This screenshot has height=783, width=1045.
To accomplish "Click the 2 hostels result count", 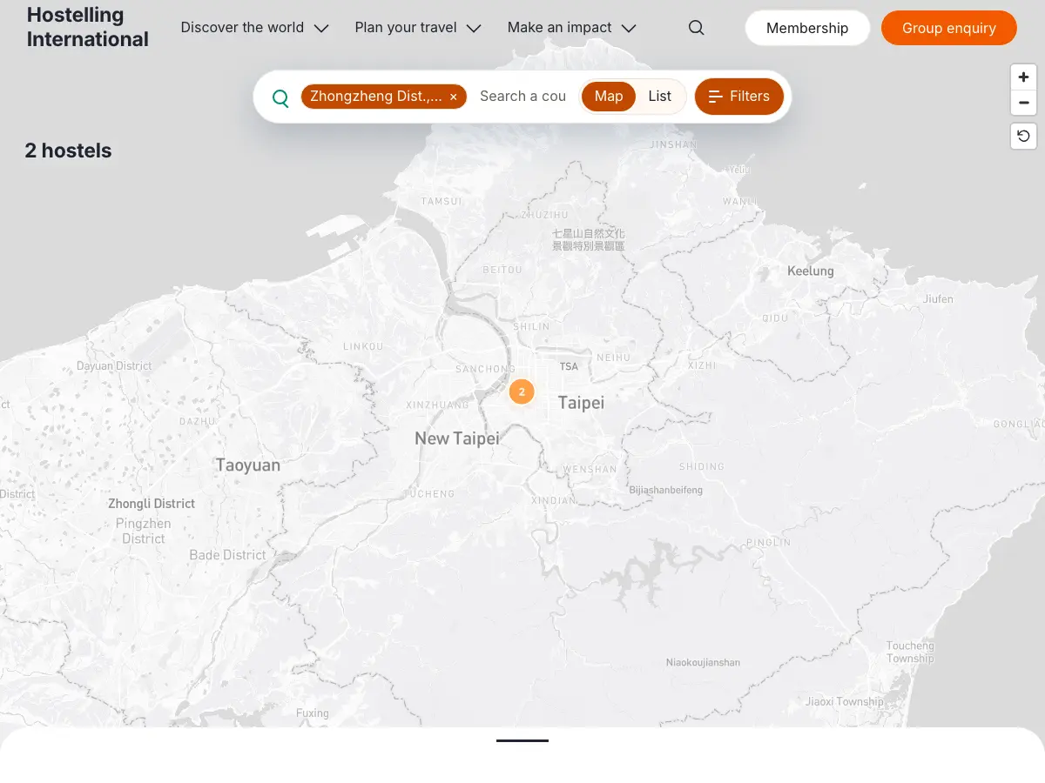I will click(68, 151).
